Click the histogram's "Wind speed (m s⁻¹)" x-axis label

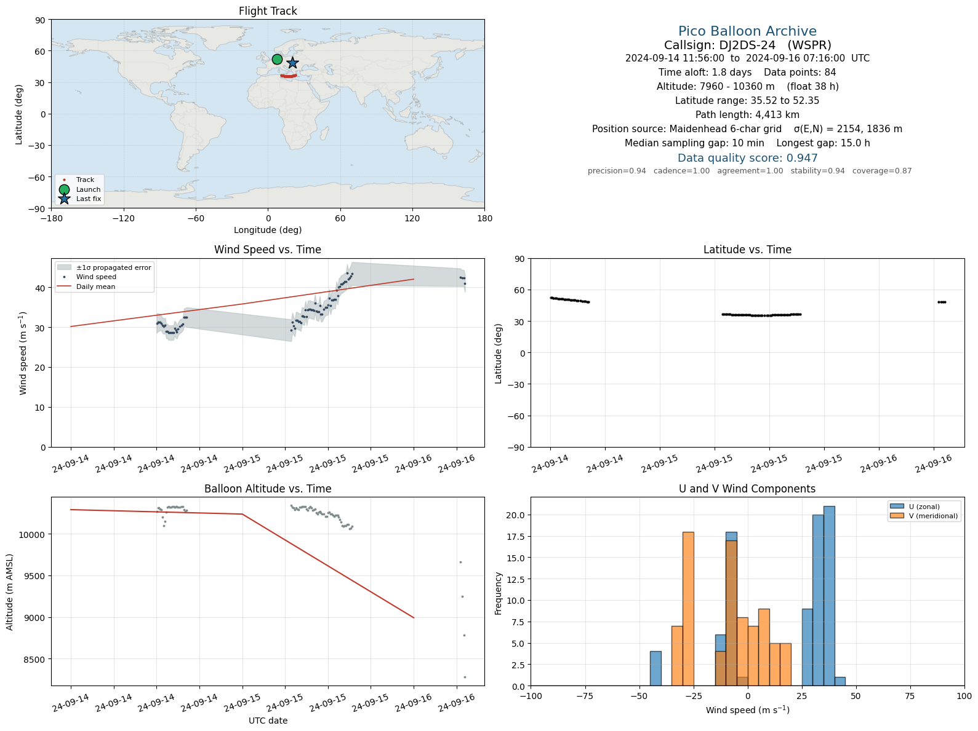point(747,710)
